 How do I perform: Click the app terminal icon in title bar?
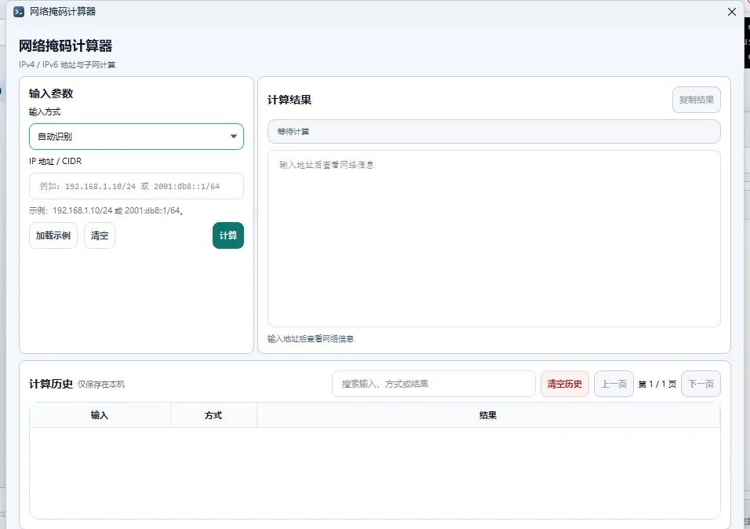[19, 12]
